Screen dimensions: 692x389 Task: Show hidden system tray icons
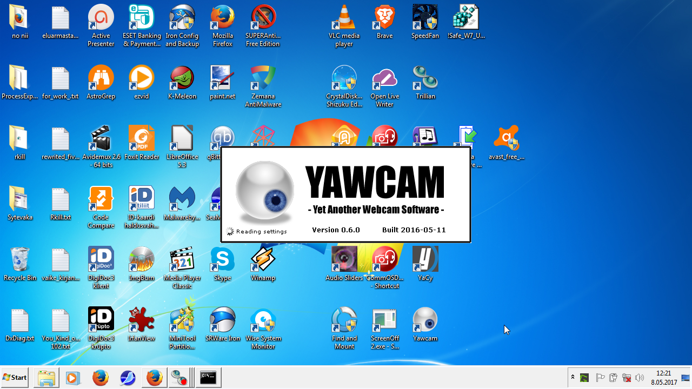573,377
